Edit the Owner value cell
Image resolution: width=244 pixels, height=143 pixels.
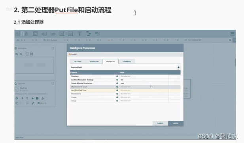[144, 97]
